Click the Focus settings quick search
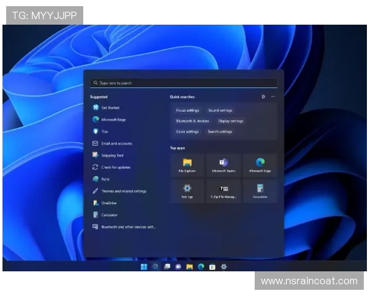The width and height of the screenshot is (370, 296). click(187, 110)
